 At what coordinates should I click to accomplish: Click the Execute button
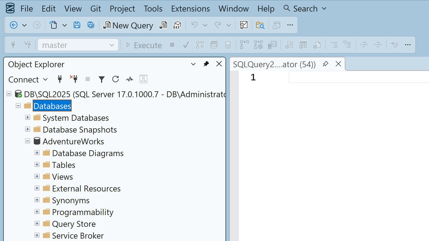[144, 45]
